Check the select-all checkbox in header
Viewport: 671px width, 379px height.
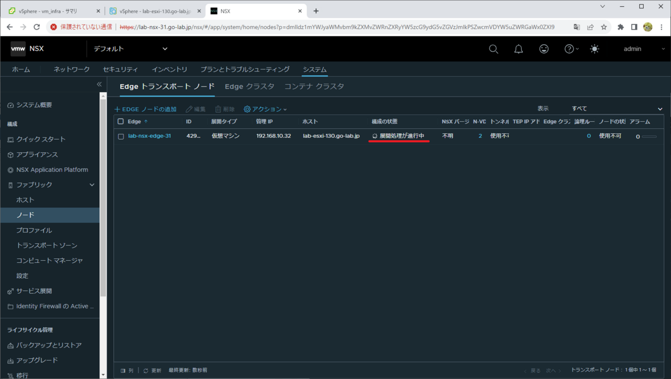[x=121, y=121]
